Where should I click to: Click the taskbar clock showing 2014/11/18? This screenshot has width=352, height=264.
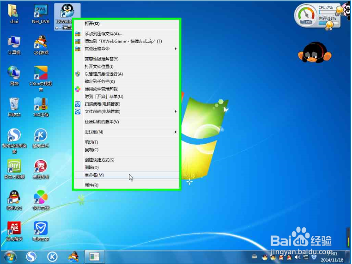pyautogui.click(x=332, y=257)
